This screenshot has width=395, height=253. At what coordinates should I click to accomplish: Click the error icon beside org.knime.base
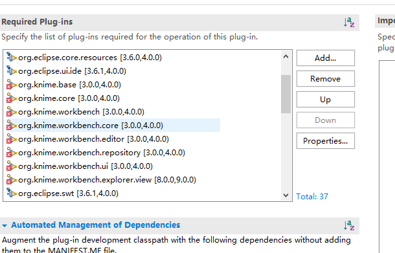tap(11, 85)
